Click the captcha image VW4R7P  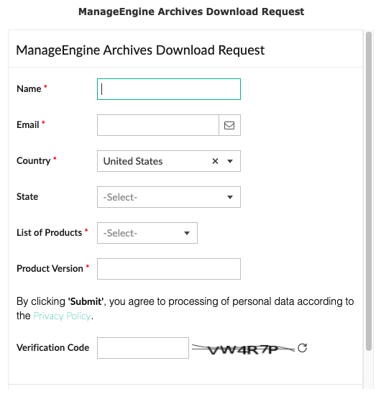243,349
